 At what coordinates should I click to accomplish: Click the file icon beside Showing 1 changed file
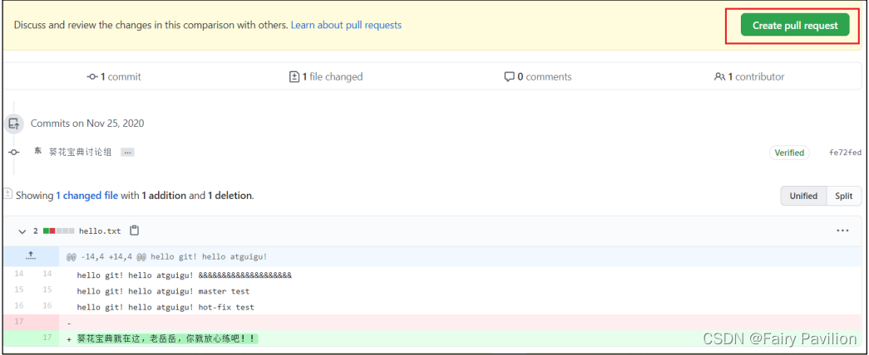pyautogui.click(x=7, y=194)
